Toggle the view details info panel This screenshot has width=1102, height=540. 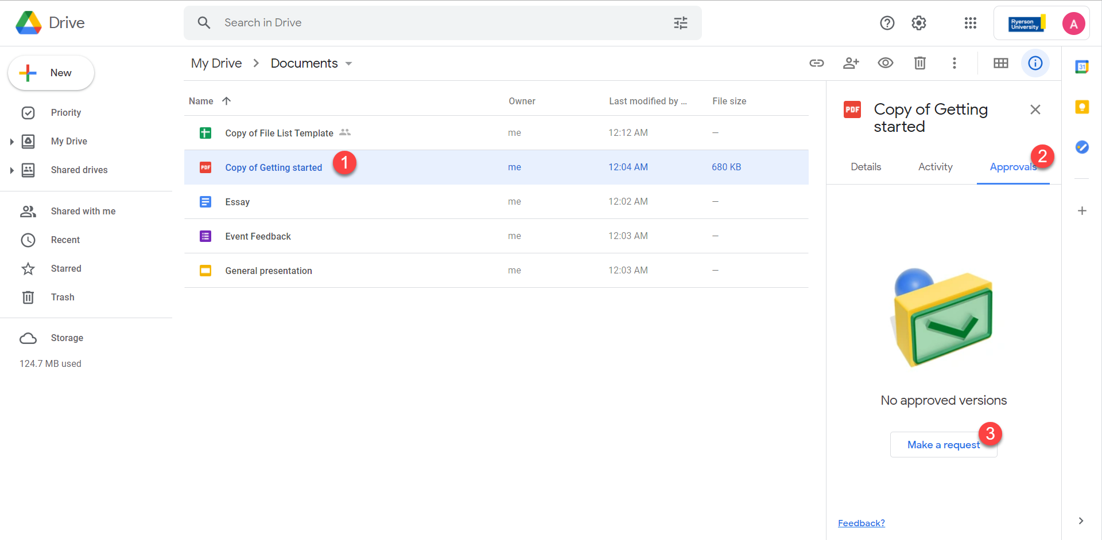pyautogui.click(x=1035, y=63)
